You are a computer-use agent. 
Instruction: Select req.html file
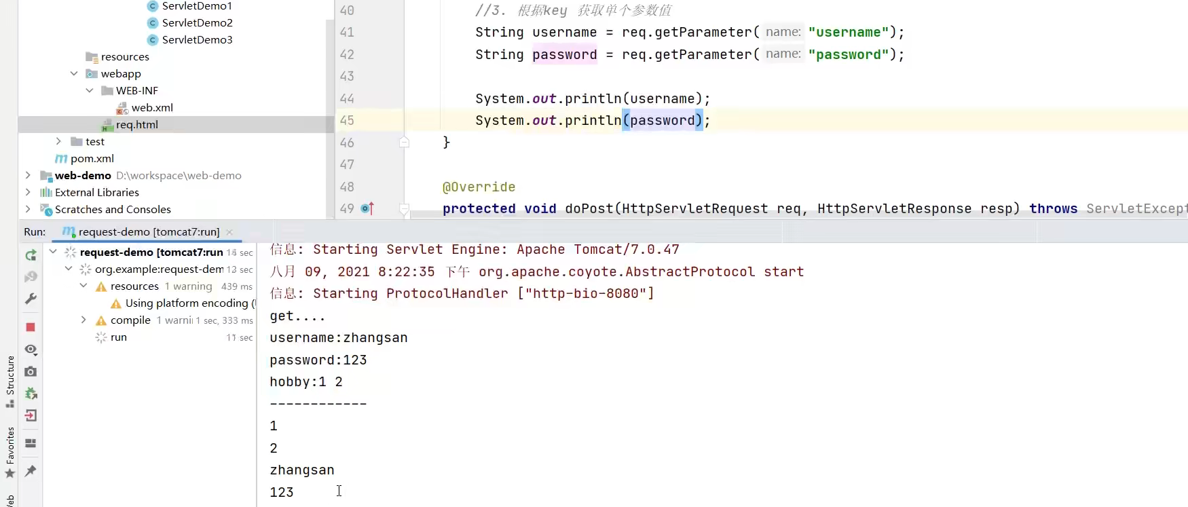(x=136, y=124)
